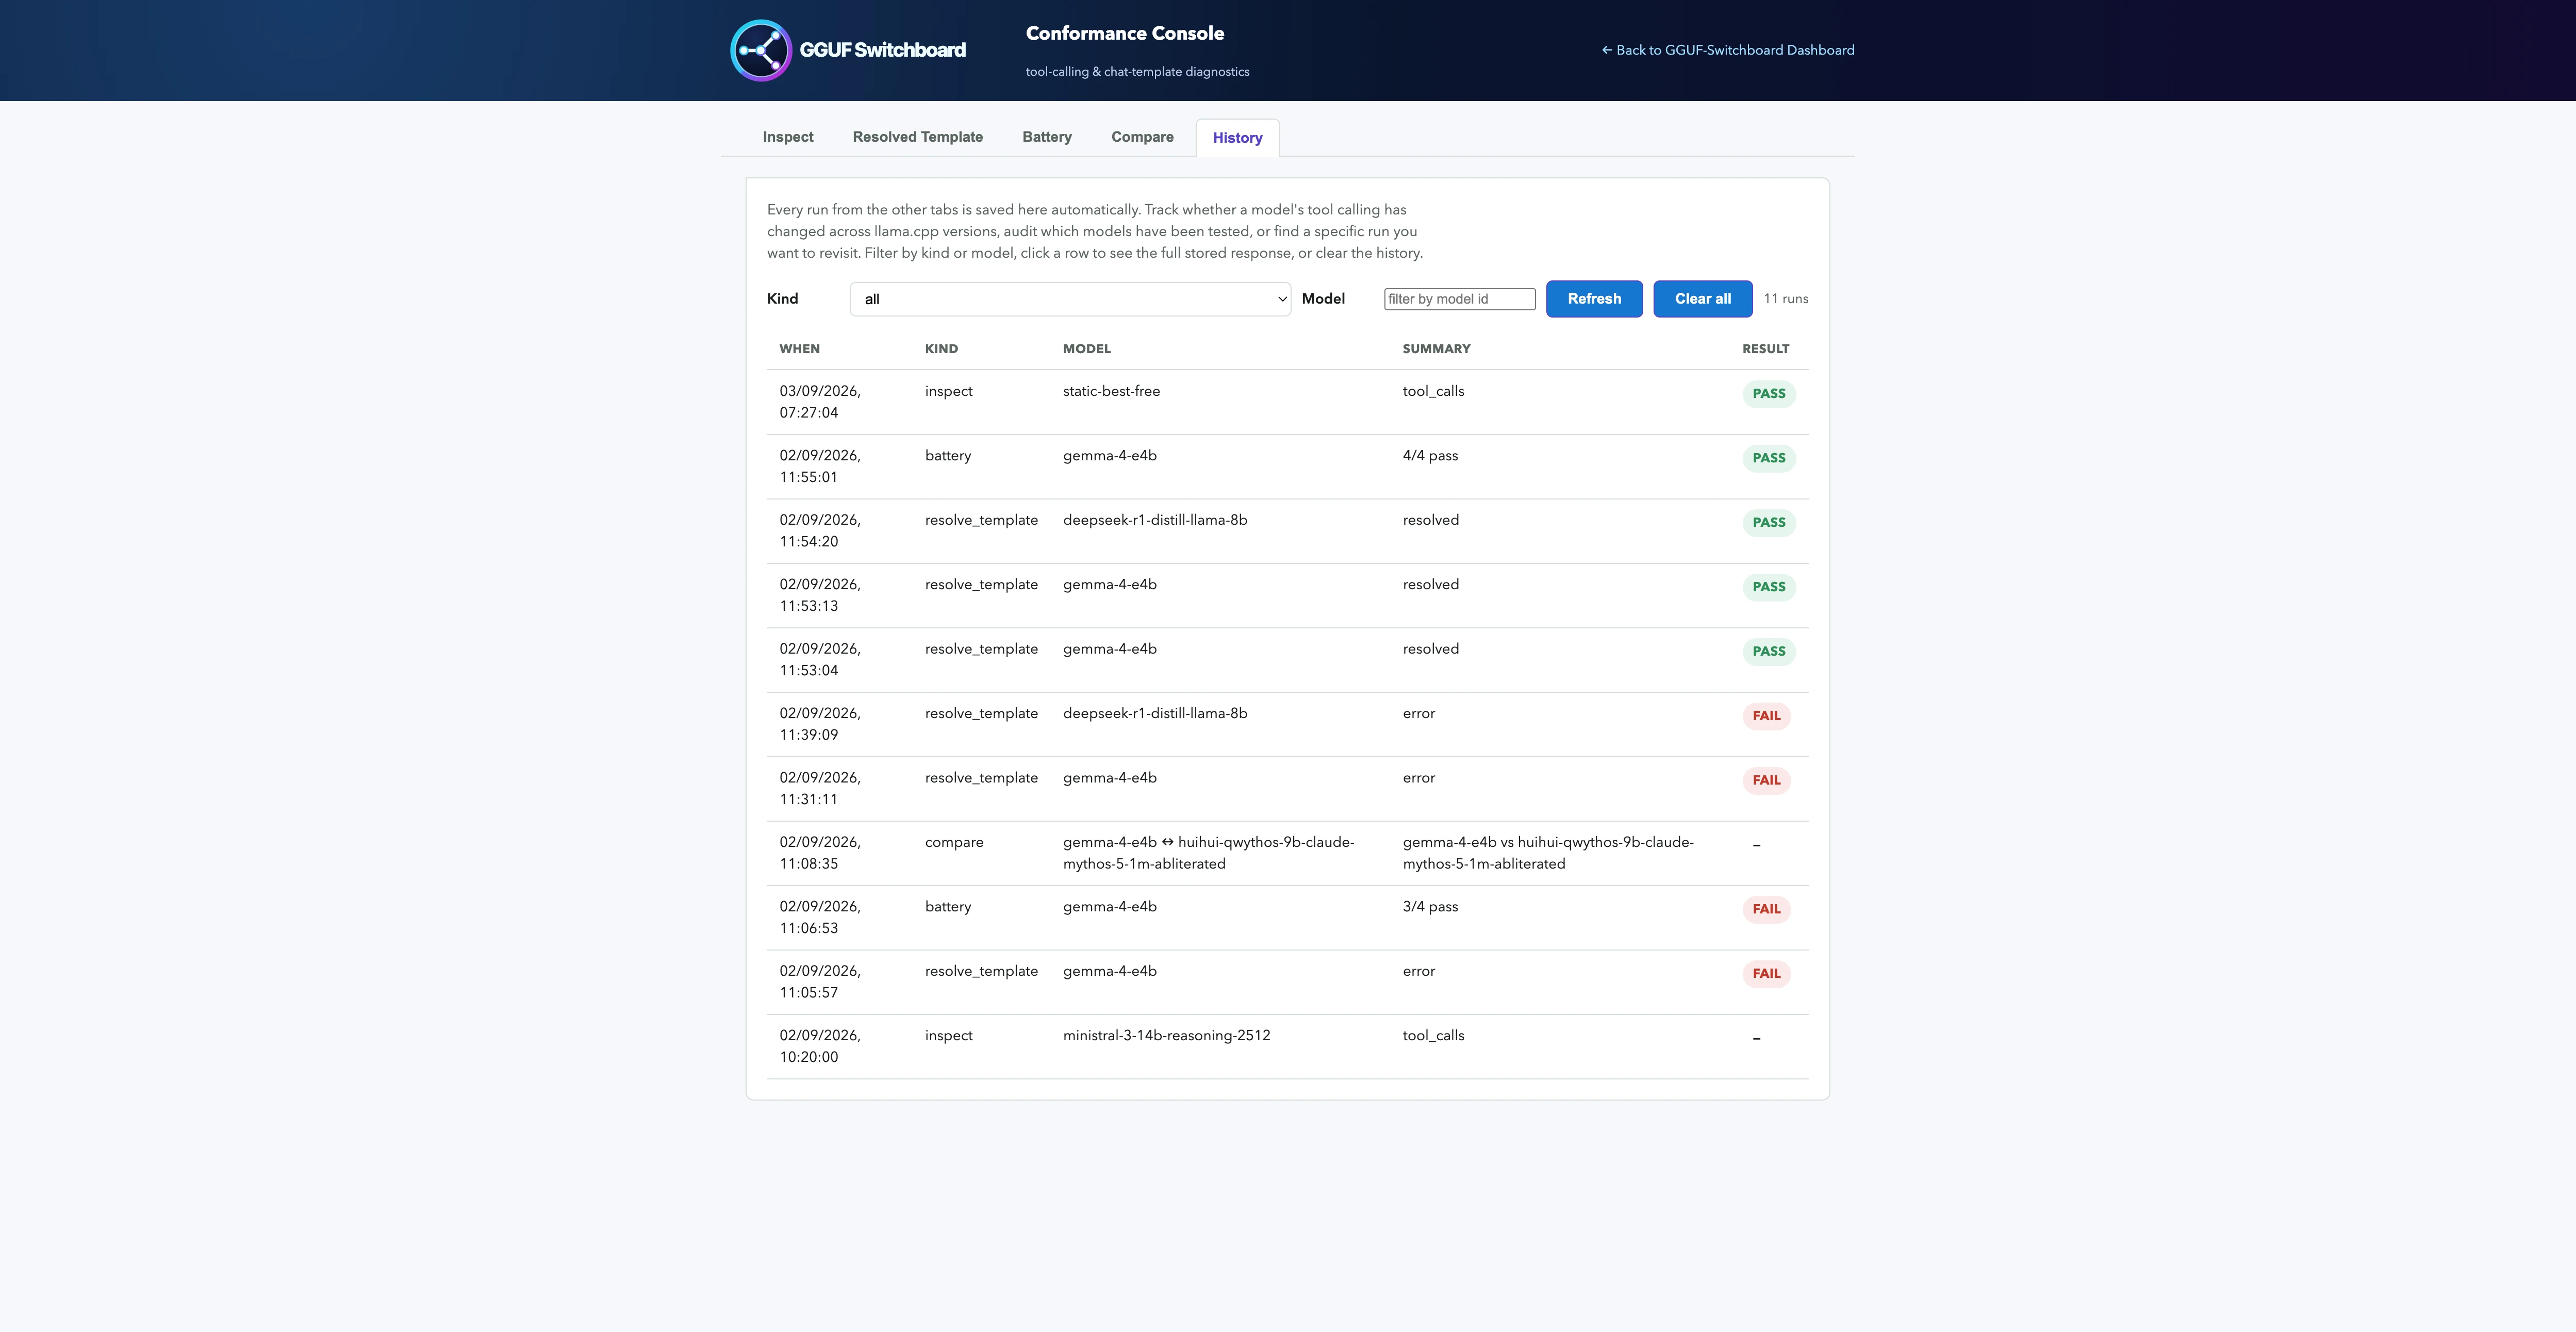Click the Clear all button

tap(1702, 299)
